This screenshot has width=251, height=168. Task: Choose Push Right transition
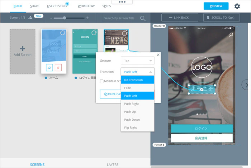point(138,104)
